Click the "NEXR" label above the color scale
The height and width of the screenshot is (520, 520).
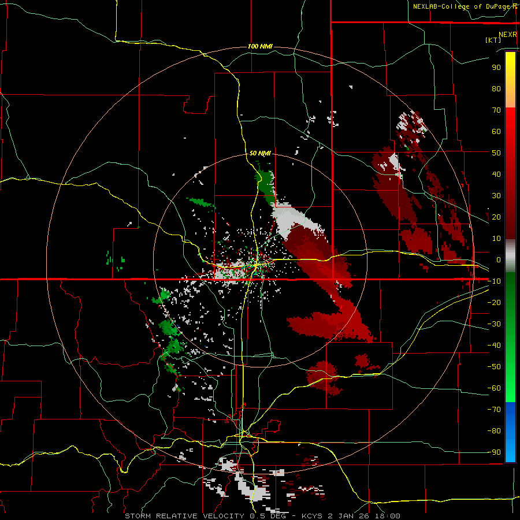pyautogui.click(x=508, y=35)
